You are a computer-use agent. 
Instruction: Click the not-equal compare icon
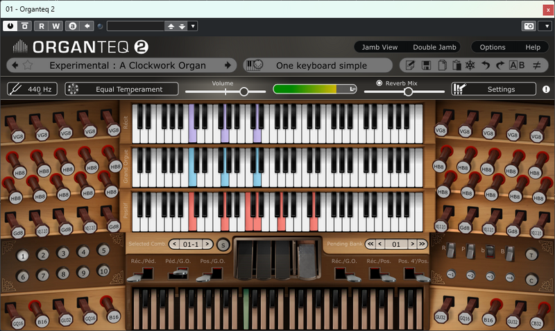click(x=536, y=65)
